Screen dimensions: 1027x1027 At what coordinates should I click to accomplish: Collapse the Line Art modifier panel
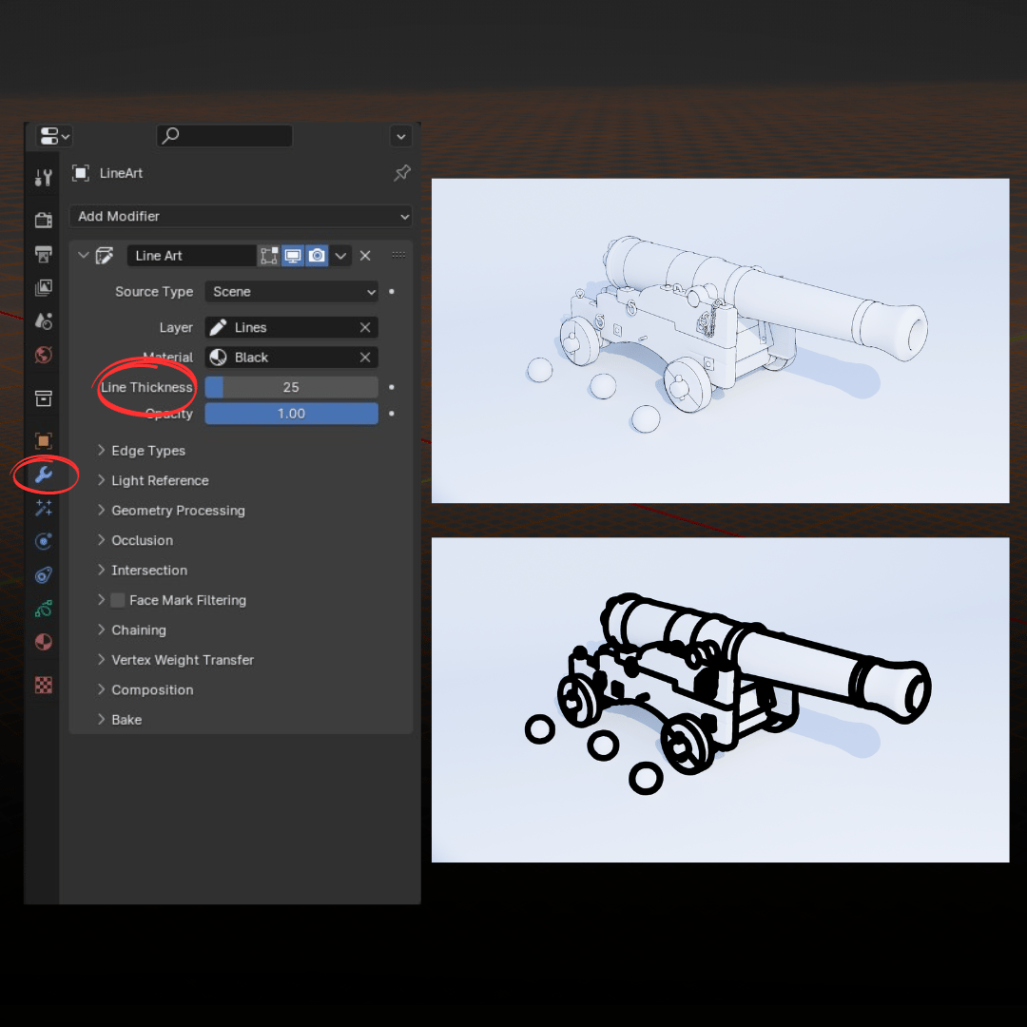tap(83, 256)
